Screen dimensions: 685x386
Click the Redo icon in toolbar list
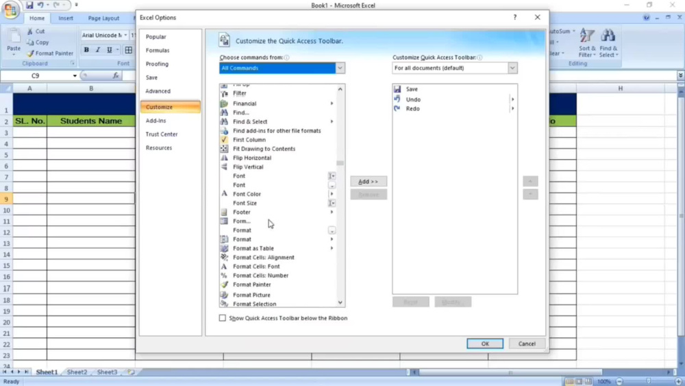coord(397,108)
